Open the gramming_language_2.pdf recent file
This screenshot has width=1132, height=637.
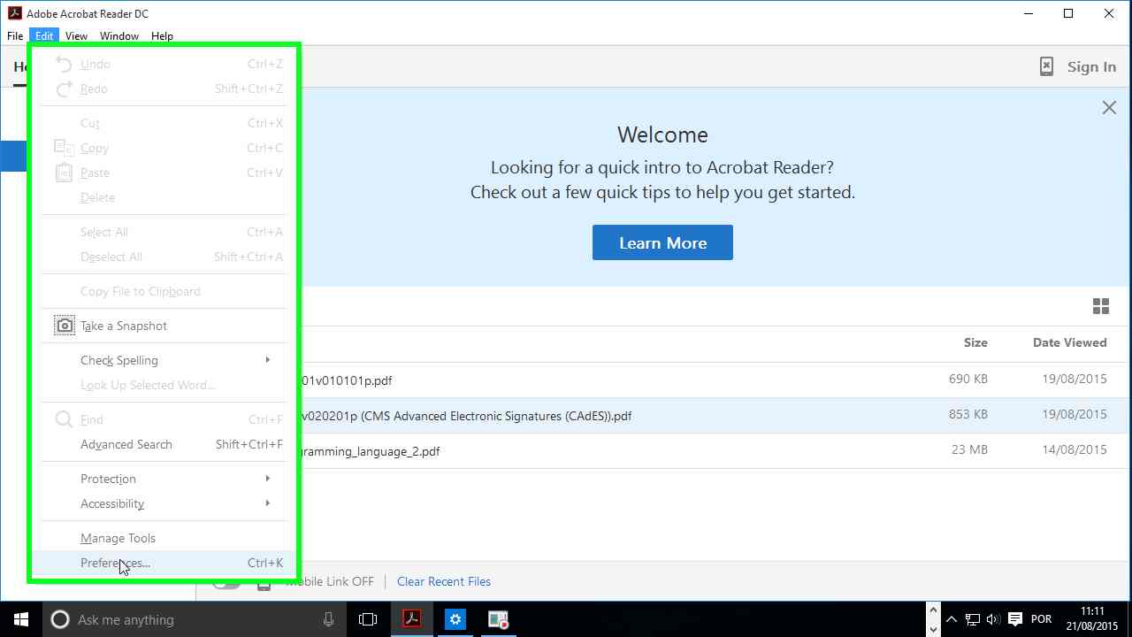pos(370,451)
